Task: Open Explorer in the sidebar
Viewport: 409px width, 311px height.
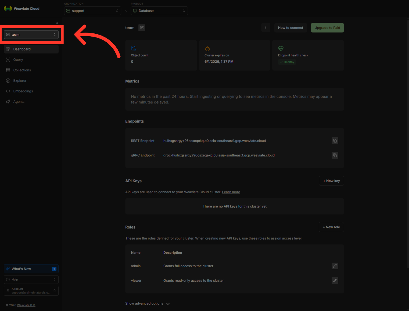Action: coord(31,81)
